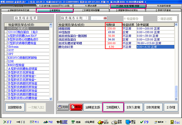Viewport: 182px width, 125px height.
Task: Switch to C 診斷証明與醫囑 tab
Action: tap(91, 10)
